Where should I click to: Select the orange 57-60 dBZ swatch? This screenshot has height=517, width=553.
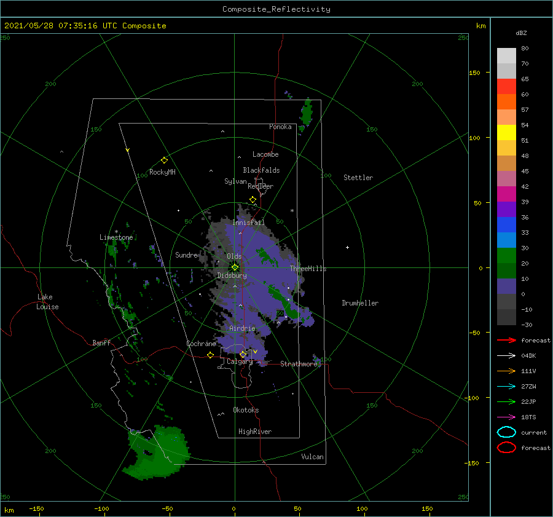(506, 102)
